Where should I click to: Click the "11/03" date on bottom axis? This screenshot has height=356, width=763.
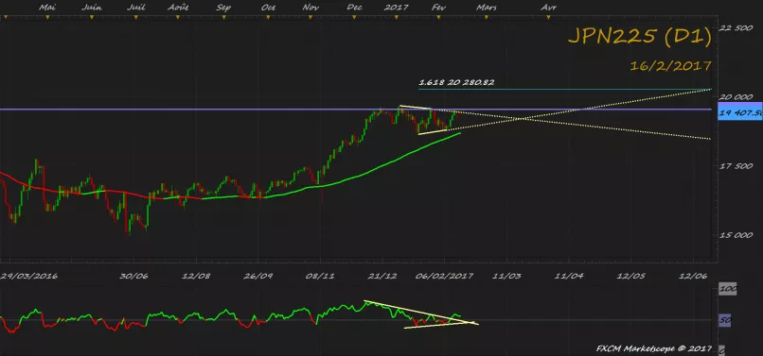click(x=507, y=276)
